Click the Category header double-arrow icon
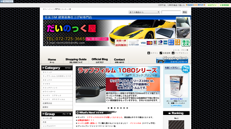Screen dimensions: 231x129 43,68
